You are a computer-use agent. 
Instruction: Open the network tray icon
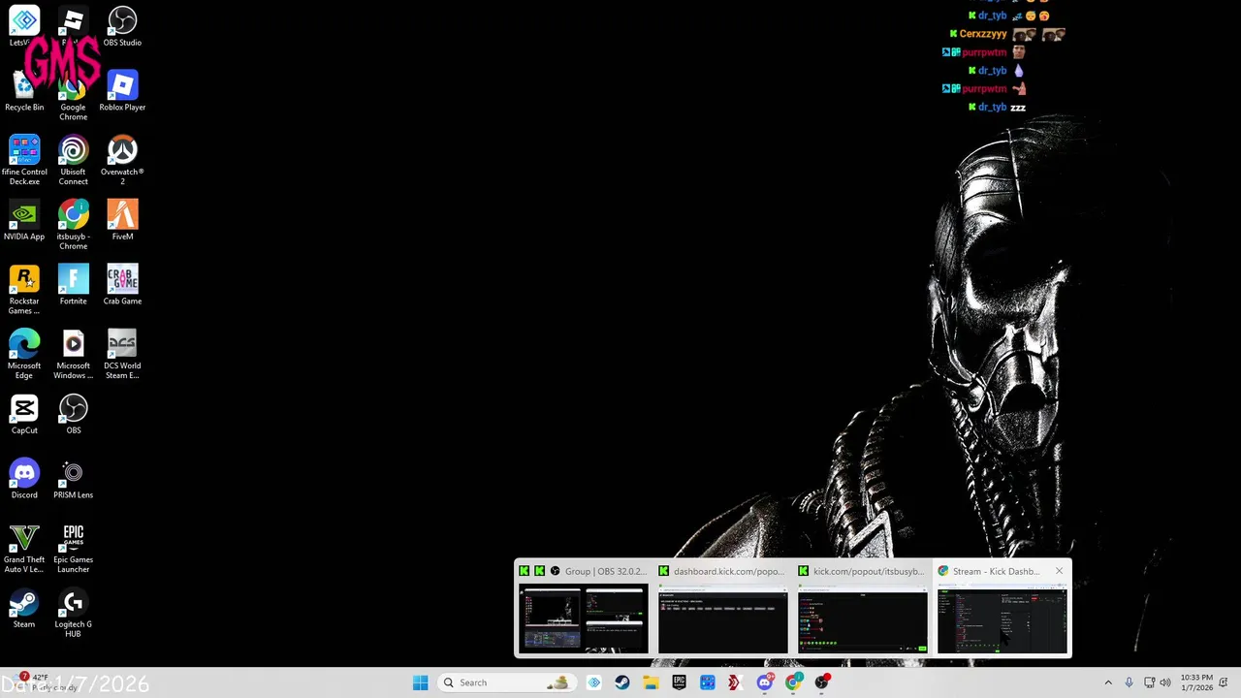[1149, 682]
